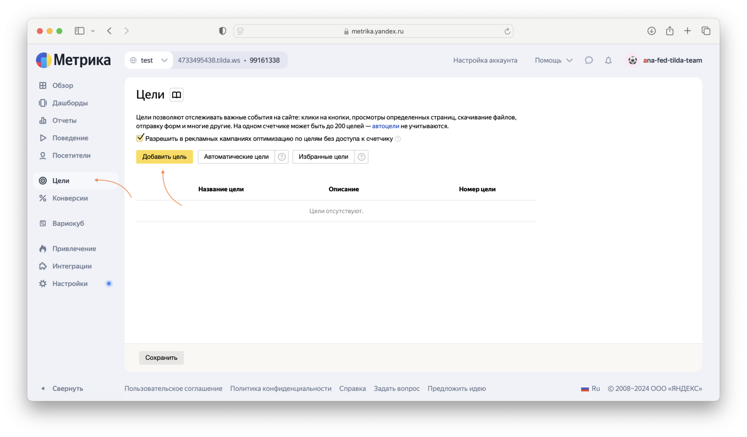Click info icon next to optimization checkbox
This screenshot has width=747, height=437.
pyautogui.click(x=398, y=139)
